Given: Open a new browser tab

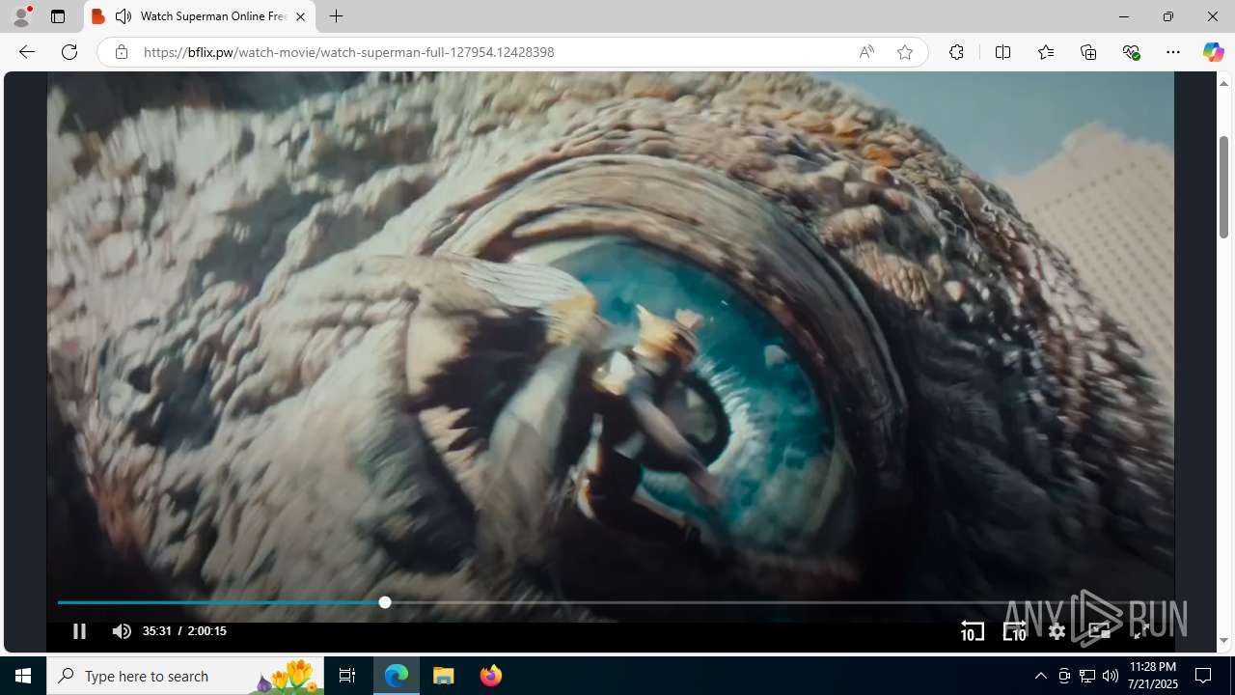Looking at the screenshot, I should (336, 16).
